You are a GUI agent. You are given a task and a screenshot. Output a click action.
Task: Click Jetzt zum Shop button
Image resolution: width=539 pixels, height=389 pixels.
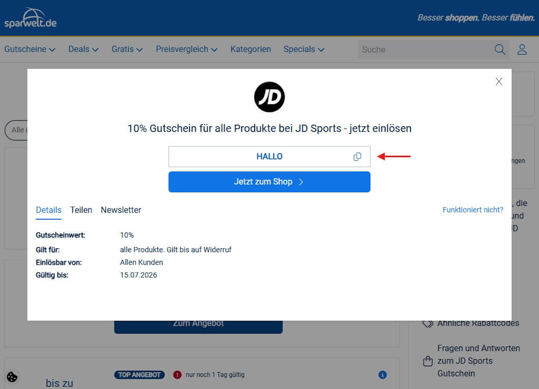(x=269, y=182)
